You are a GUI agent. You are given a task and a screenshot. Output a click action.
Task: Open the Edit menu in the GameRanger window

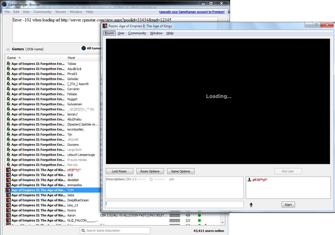click(x=16, y=12)
